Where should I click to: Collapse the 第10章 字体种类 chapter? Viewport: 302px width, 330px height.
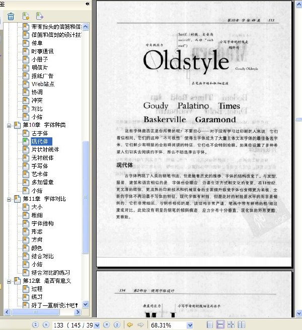9,126
